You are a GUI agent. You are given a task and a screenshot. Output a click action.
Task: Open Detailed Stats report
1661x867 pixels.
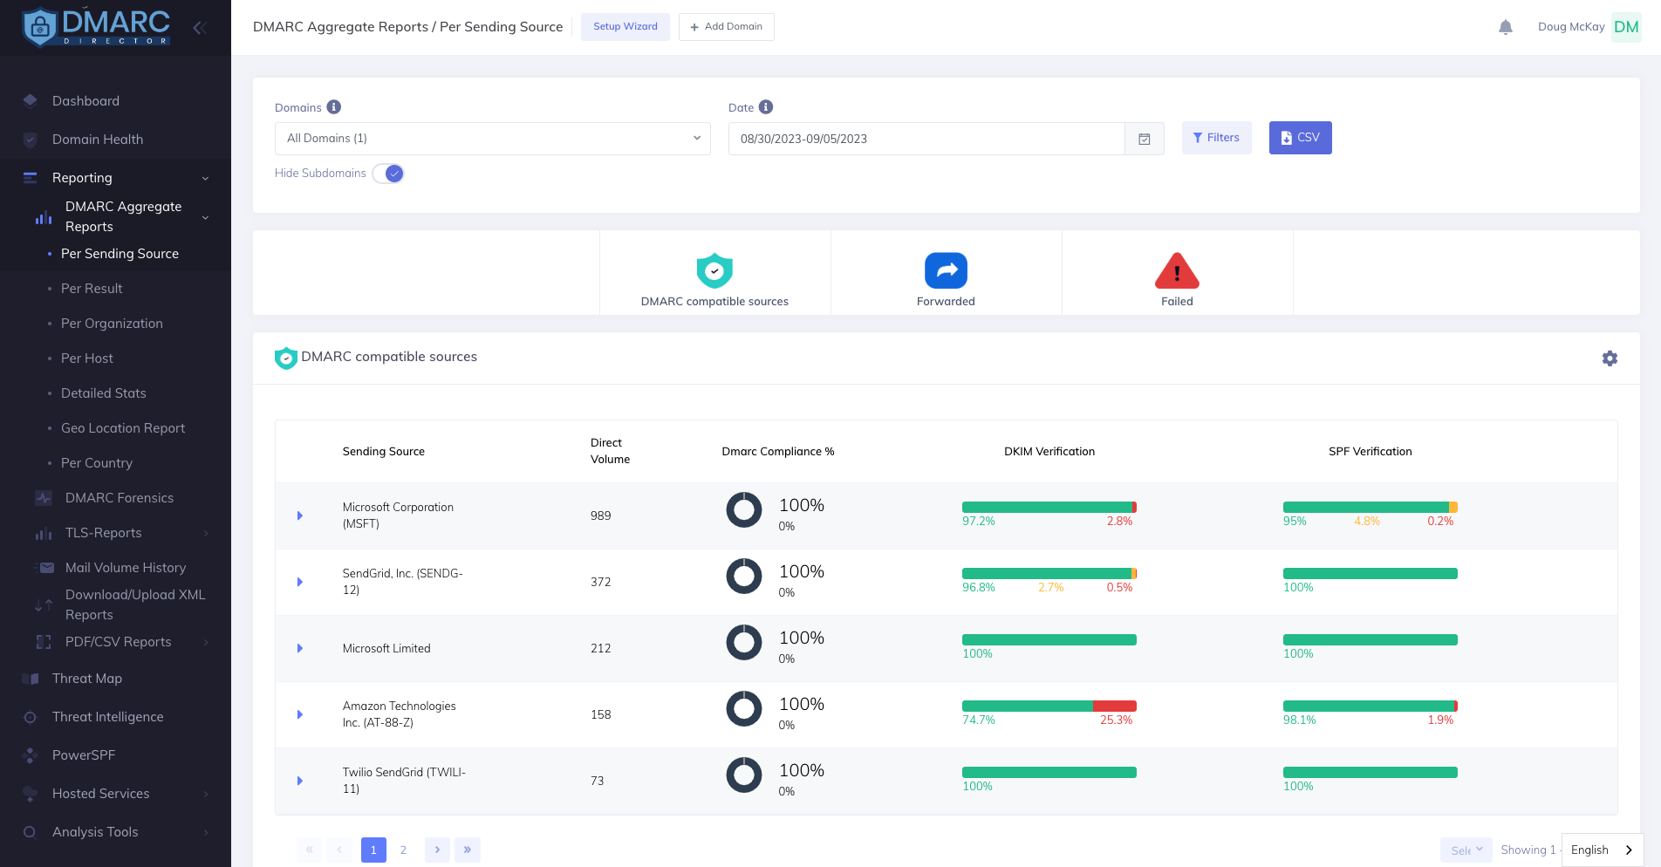[x=104, y=393]
